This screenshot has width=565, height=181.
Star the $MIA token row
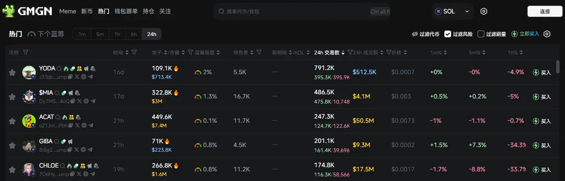pyautogui.click(x=12, y=97)
